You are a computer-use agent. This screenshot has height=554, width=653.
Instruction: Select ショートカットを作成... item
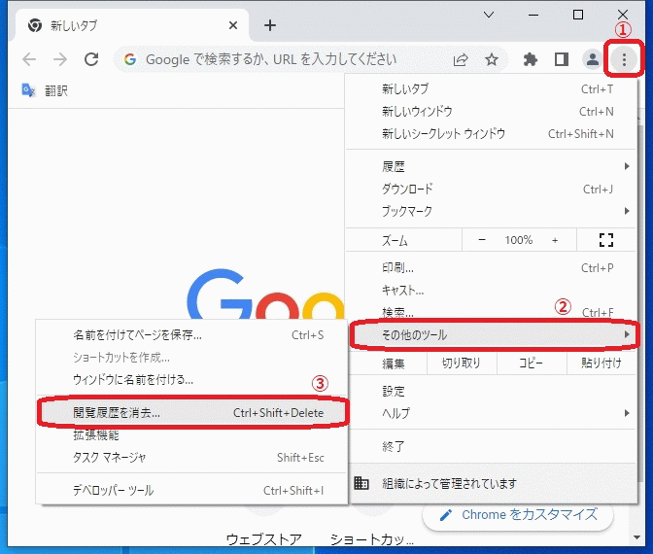[x=191, y=358]
